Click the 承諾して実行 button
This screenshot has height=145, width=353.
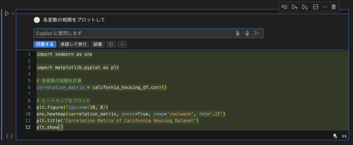click(74, 44)
